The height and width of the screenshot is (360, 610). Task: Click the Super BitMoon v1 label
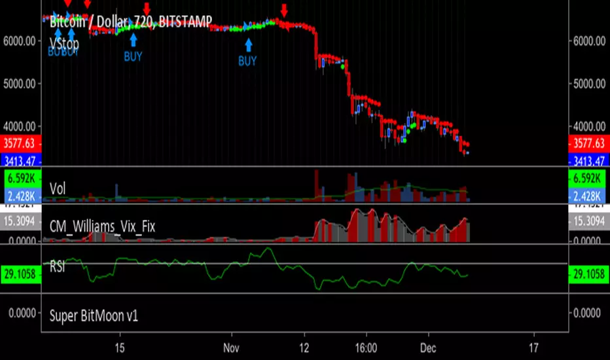(94, 315)
